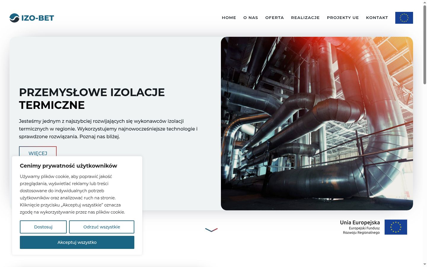The image size is (427, 267).
Task: Click the cookie text starting 'Używamy plików cookie'
Action: click(x=72, y=194)
